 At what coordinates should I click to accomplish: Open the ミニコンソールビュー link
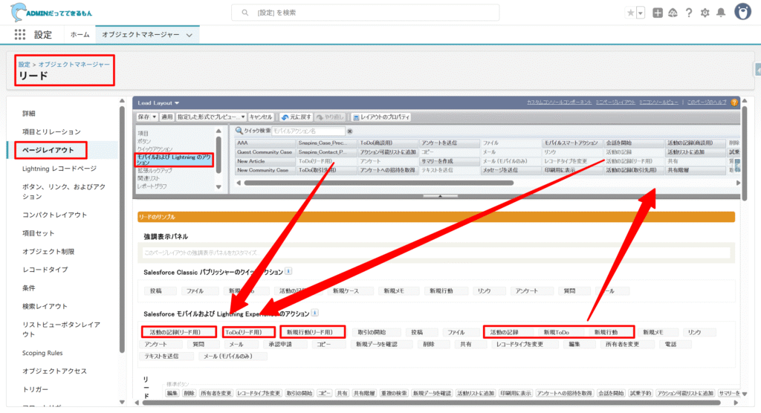[658, 103]
